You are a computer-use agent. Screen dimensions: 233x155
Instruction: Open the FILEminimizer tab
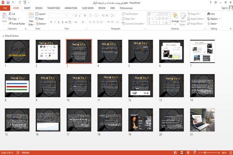click(x=126, y=8)
